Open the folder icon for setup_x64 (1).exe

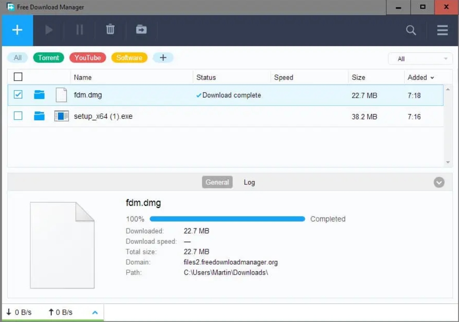tap(39, 116)
